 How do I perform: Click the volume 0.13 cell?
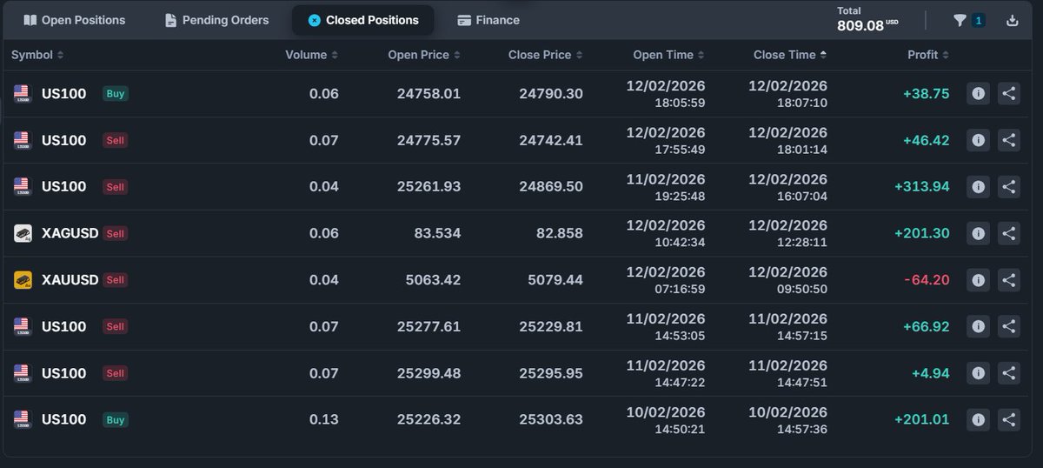point(324,419)
